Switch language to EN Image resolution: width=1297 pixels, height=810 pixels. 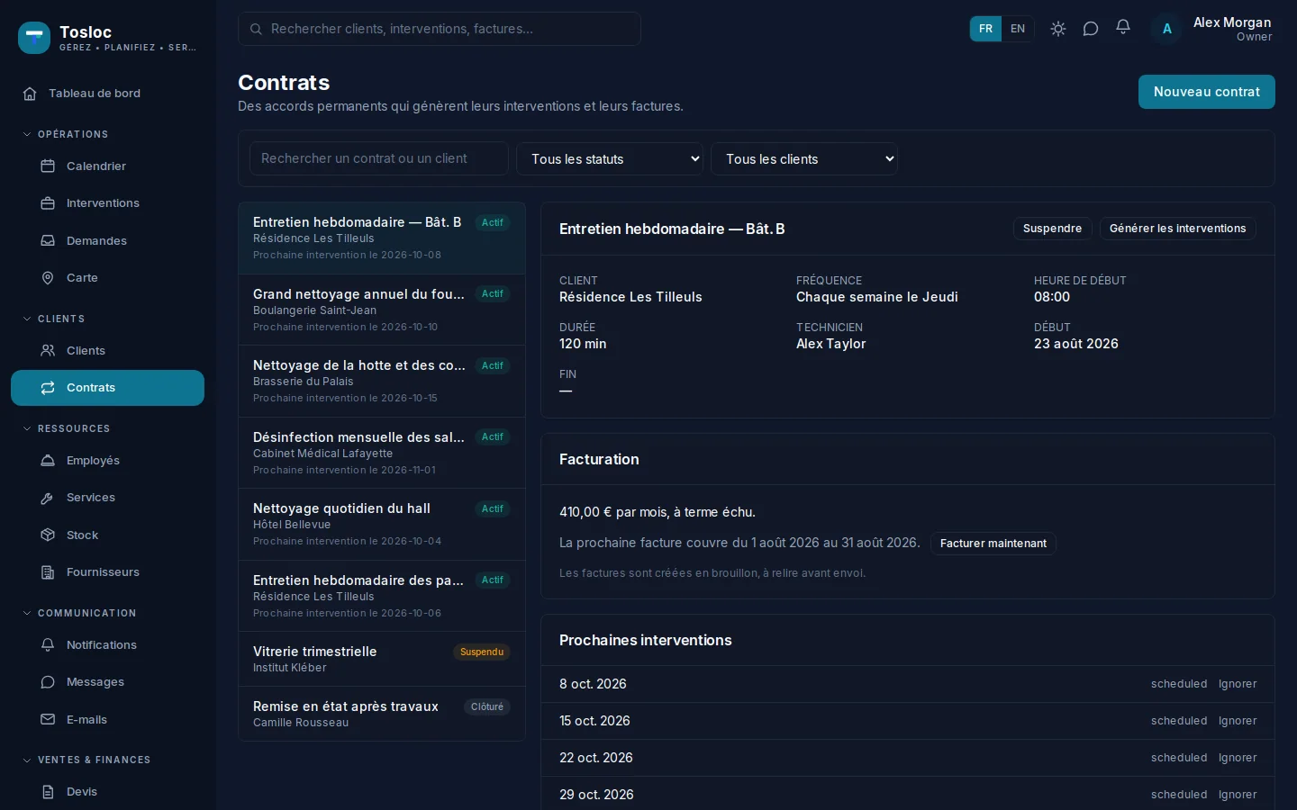[1018, 29]
